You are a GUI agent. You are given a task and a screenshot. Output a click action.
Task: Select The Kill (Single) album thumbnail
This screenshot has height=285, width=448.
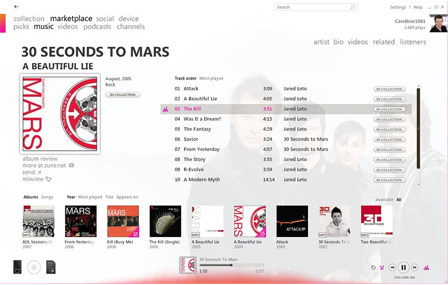point(165,221)
